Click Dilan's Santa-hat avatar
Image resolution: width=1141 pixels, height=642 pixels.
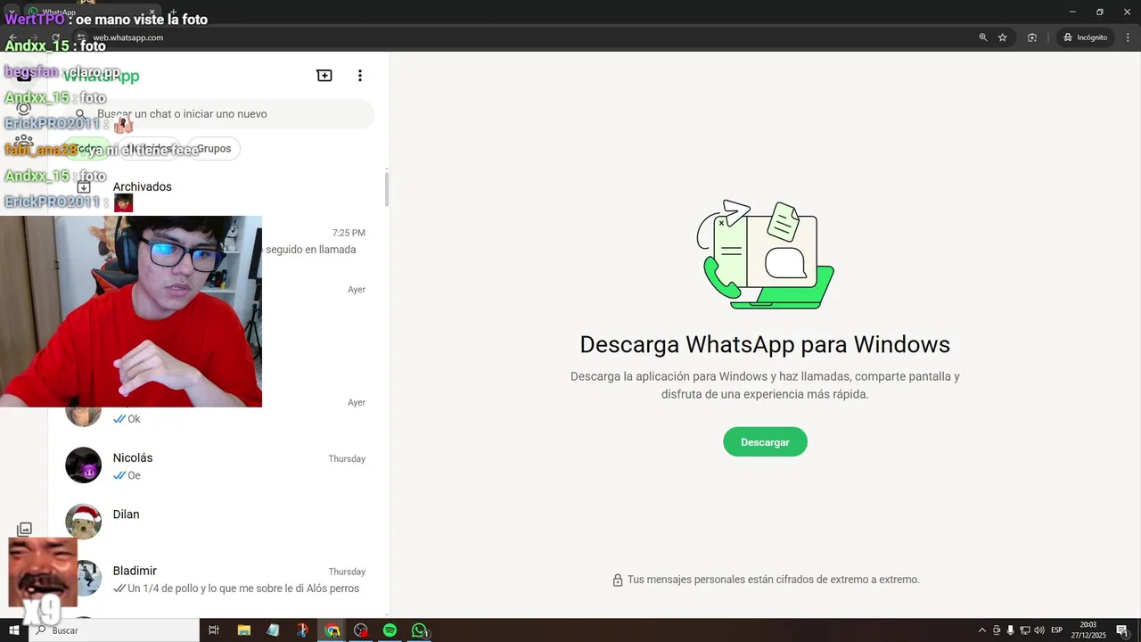(x=84, y=522)
